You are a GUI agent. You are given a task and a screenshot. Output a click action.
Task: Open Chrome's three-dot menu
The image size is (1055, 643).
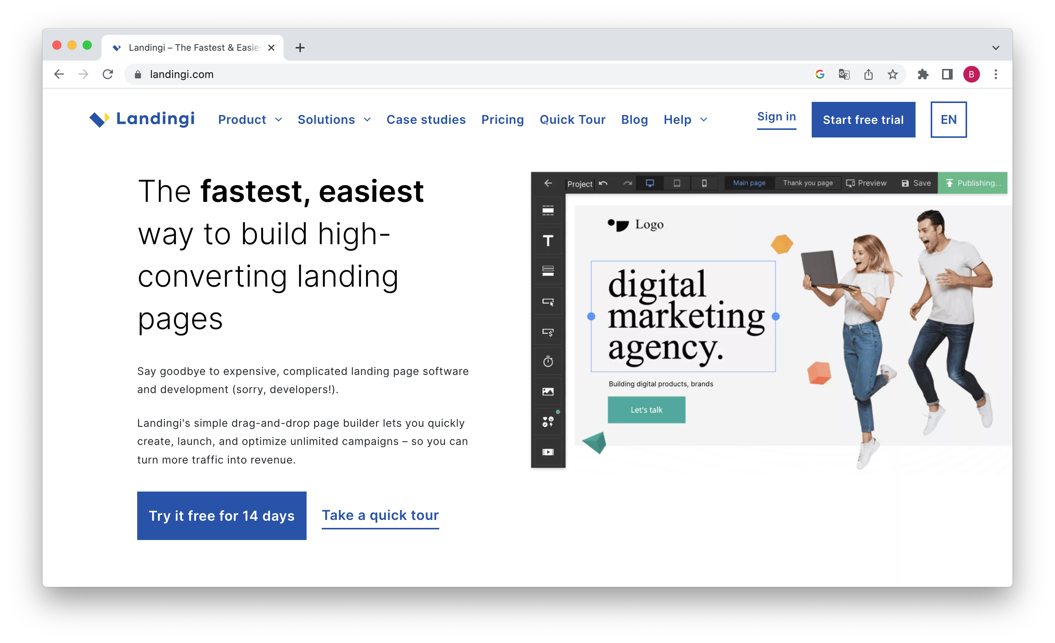pyautogui.click(x=996, y=75)
